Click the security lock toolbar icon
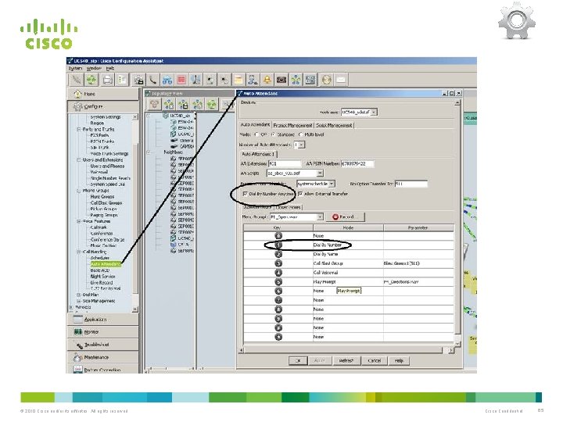This screenshot has height=422, width=563. click(x=138, y=80)
